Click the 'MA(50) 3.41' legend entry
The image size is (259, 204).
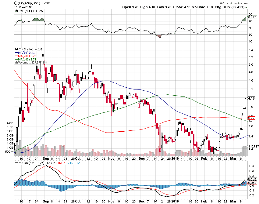coord(26,53)
